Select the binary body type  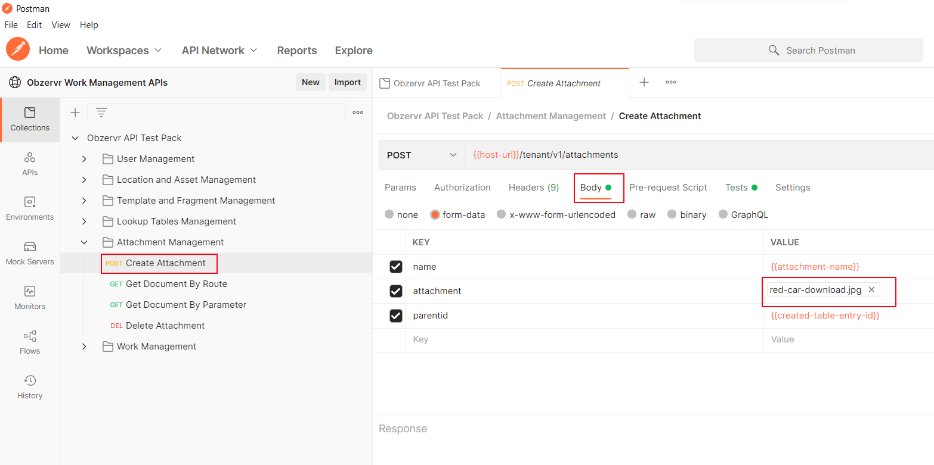[672, 215]
